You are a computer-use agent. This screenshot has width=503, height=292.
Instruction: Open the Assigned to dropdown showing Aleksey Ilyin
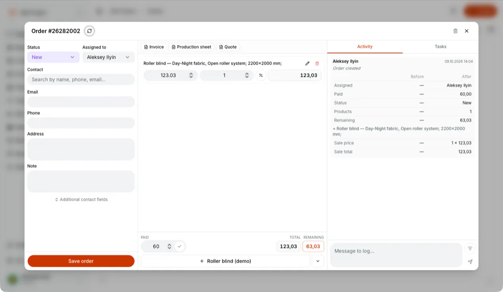(109, 57)
